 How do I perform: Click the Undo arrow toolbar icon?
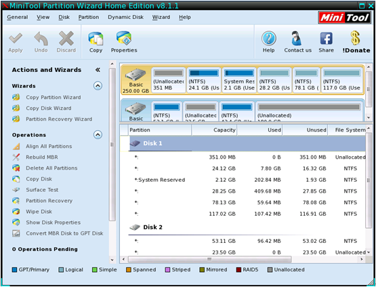[41, 39]
